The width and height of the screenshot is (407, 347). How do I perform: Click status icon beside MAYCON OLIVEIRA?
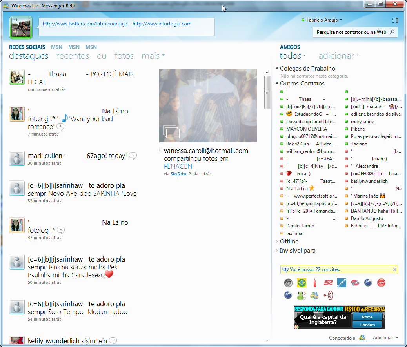point(282,129)
